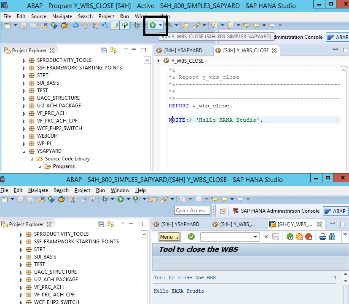349x304 pixels.
Task: Toggle Link with Editor in upper Project Explorer
Action: (113, 50)
